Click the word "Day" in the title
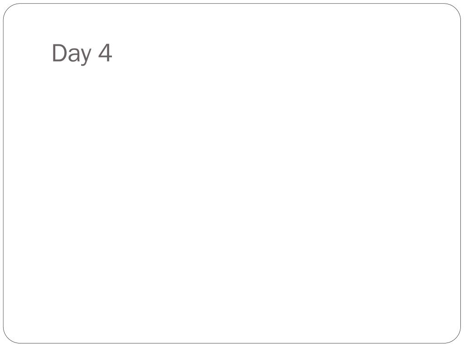This screenshot has width=464, height=348. click(72, 54)
